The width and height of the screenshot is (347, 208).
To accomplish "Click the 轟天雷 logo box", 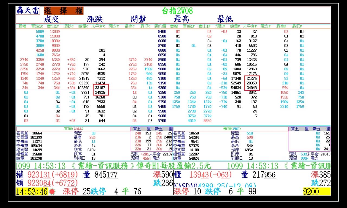I will pyautogui.click(x=28, y=11).
